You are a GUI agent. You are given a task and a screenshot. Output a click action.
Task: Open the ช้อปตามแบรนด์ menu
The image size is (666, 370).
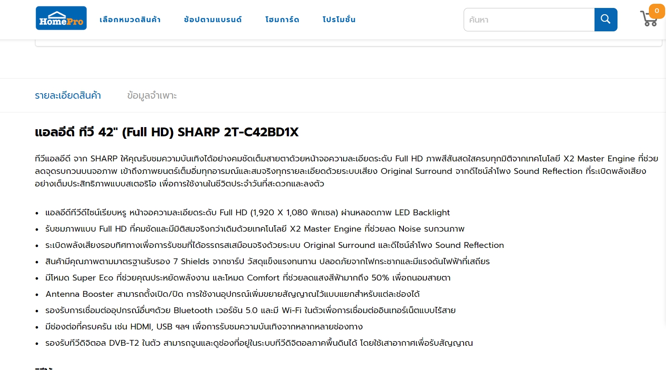pos(213,19)
